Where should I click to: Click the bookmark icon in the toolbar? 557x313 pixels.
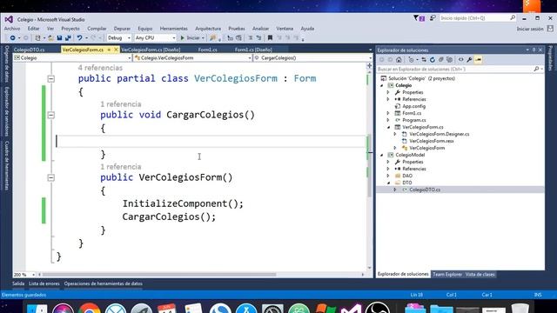270,37
